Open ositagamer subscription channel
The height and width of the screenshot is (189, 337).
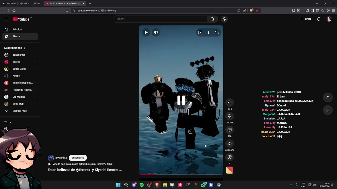(x=20, y=55)
